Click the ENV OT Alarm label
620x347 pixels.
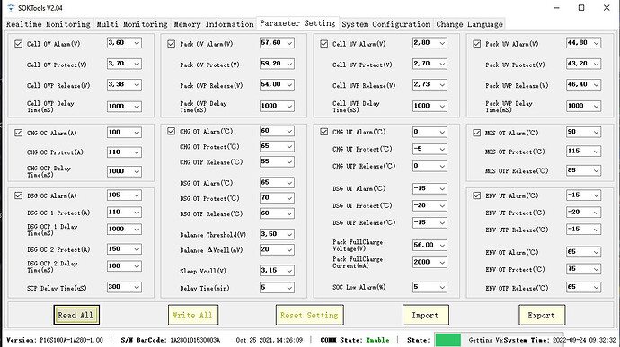pyautogui.click(x=511, y=252)
